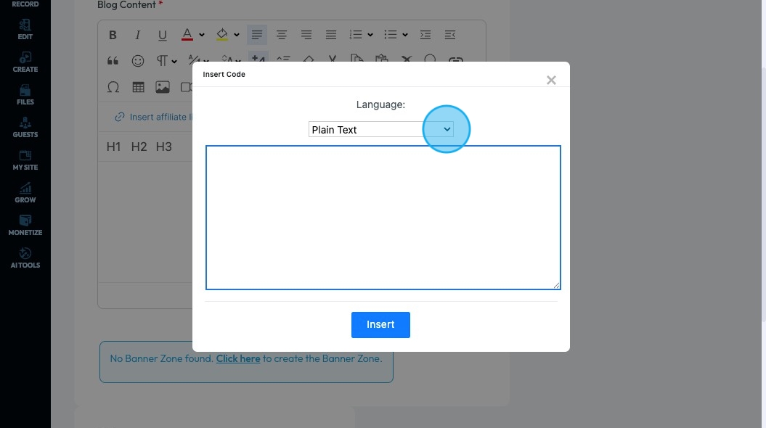The image size is (766, 428).
Task: Apply the red font color
Action: (x=187, y=35)
